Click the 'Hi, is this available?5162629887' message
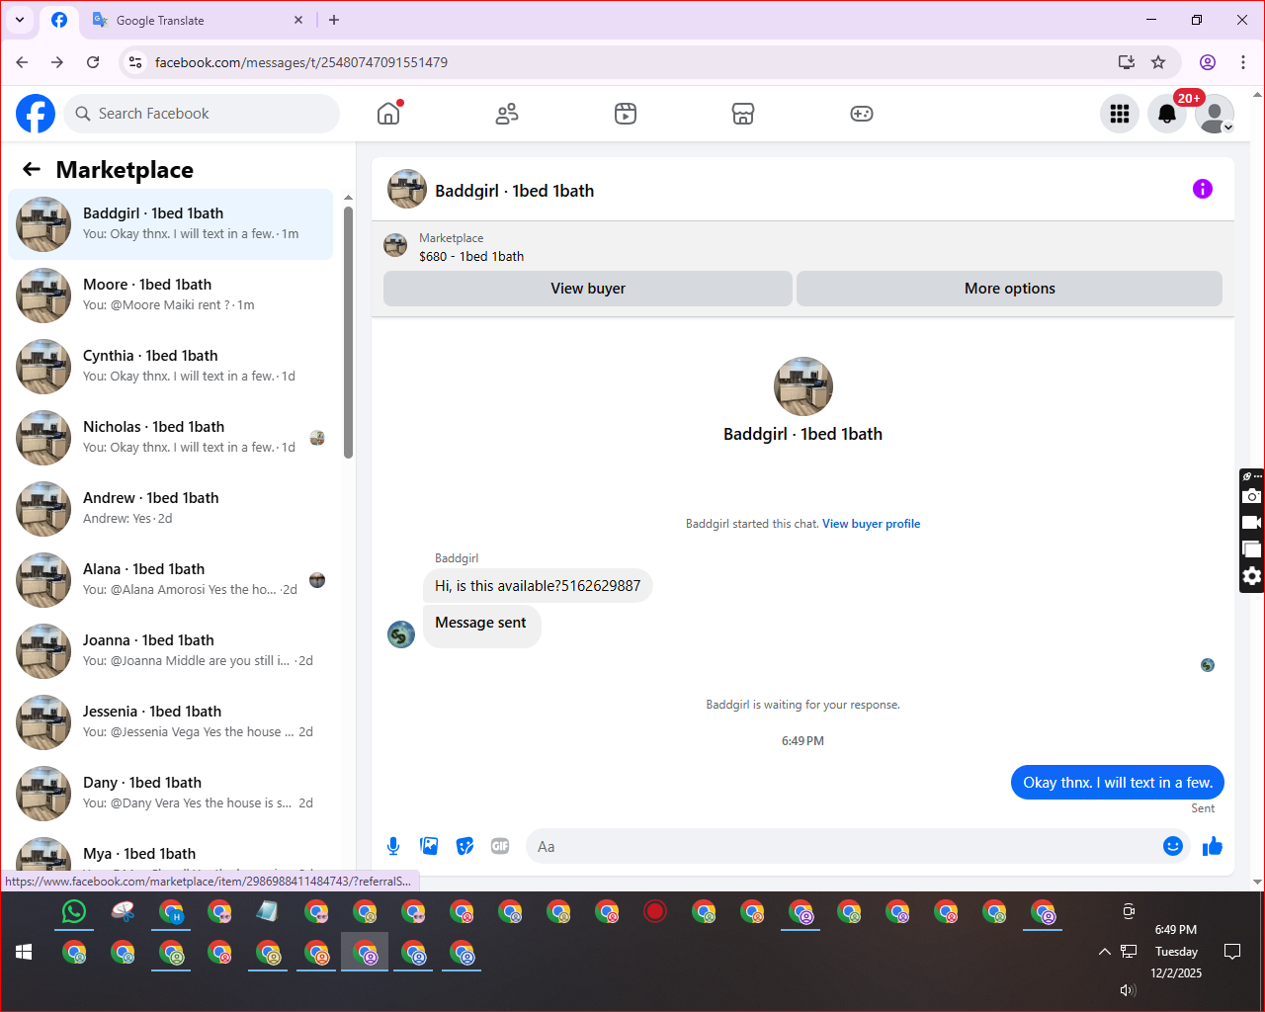Image resolution: width=1265 pixels, height=1012 pixels. [x=538, y=586]
